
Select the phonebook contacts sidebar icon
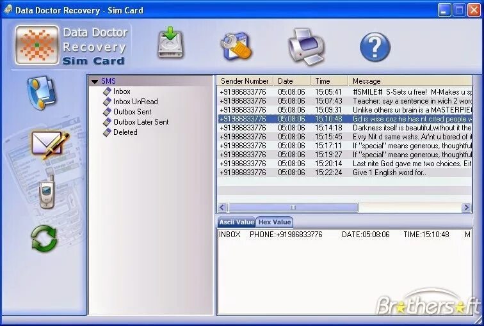(42, 93)
